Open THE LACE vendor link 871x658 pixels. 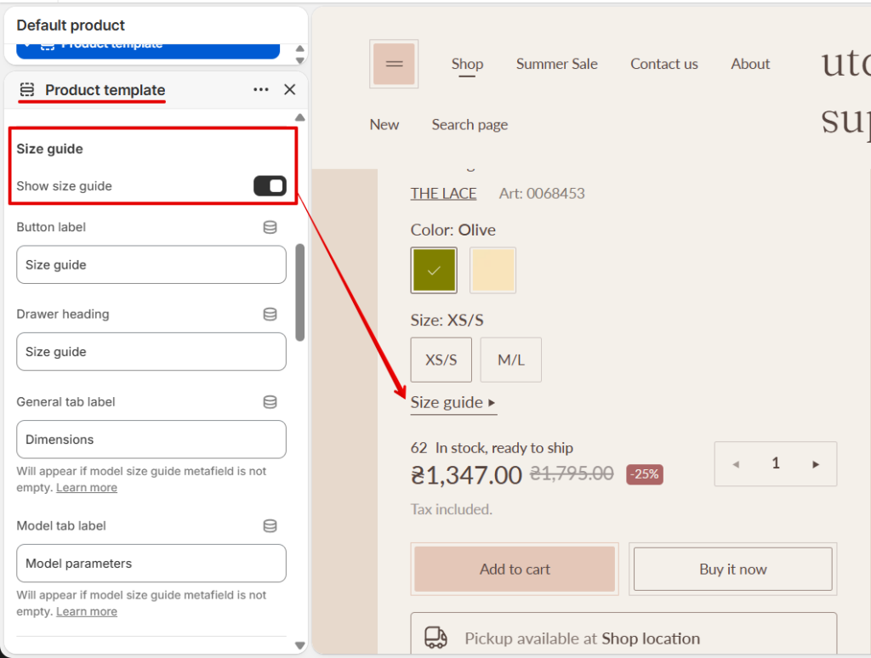coord(443,193)
